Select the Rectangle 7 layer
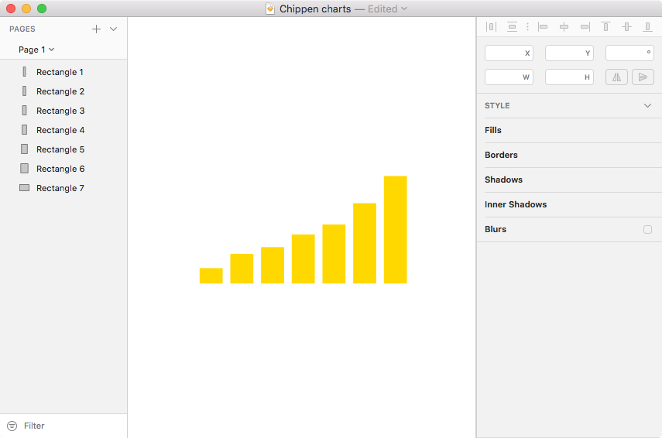 [x=63, y=188]
